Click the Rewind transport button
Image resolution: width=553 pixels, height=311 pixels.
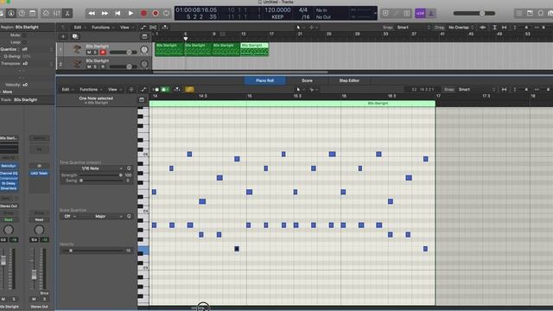92,14
